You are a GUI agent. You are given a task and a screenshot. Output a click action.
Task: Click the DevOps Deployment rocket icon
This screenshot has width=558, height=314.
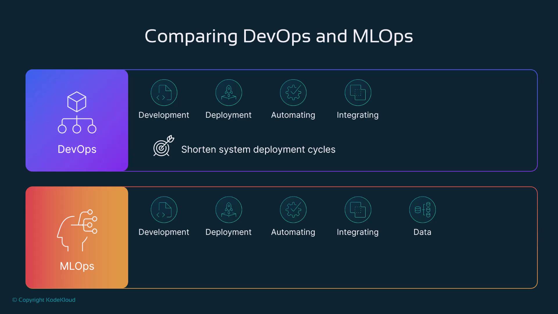point(229,92)
